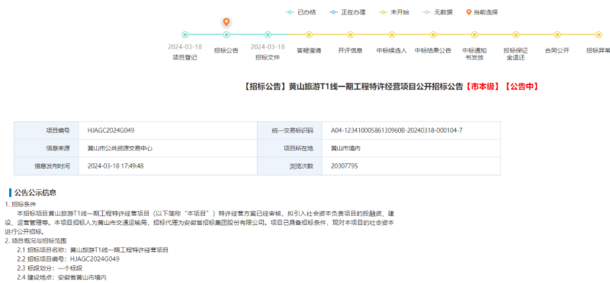This screenshot has width=610, height=283.
Task: Select the 中标通知书发放 timeline node
Action: coord(474,35)
